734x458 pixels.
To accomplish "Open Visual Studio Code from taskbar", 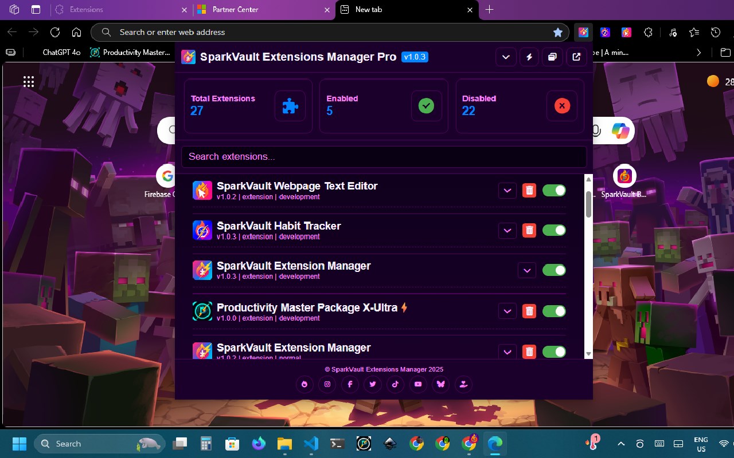I will (x=311, y=444).
